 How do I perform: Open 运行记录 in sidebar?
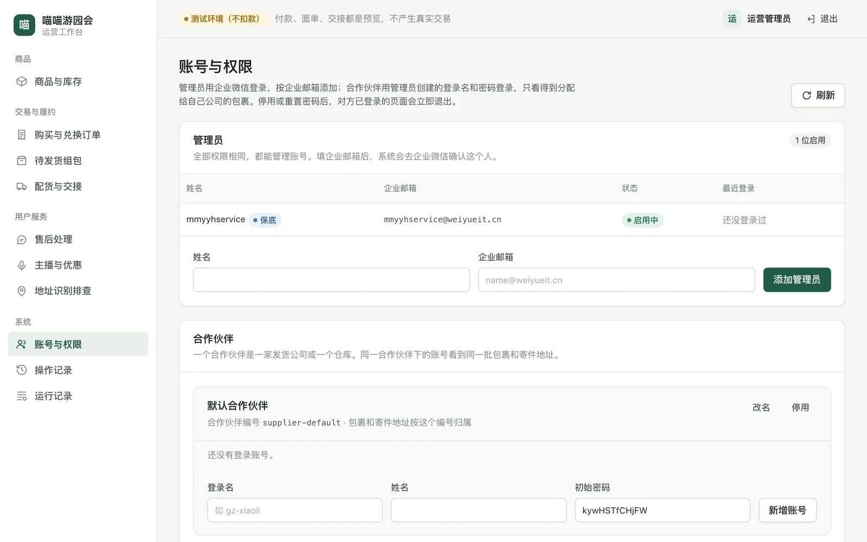[x=78, y=396]
